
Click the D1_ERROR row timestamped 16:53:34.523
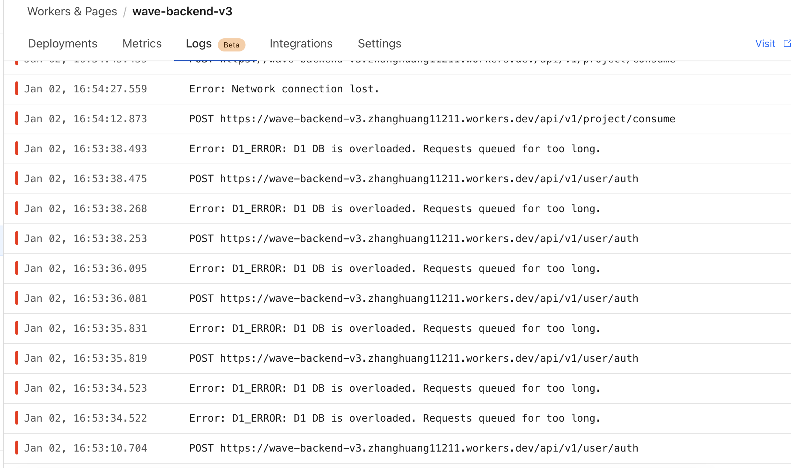[x=394, y=388]
